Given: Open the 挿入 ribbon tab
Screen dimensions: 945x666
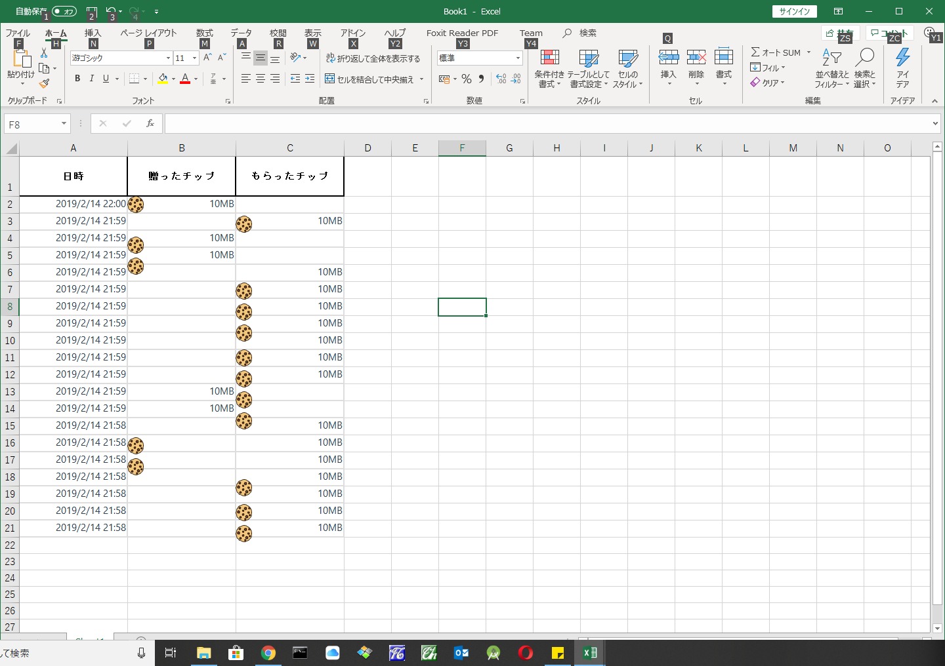Looking at the screenshot, I should tap(93, 33).
